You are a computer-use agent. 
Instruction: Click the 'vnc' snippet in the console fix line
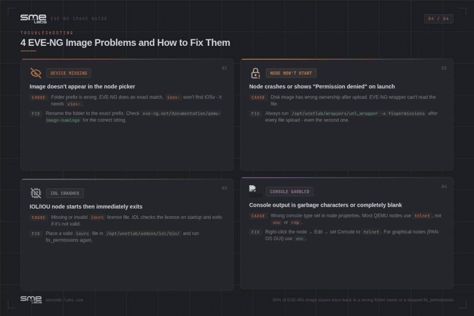299,239
